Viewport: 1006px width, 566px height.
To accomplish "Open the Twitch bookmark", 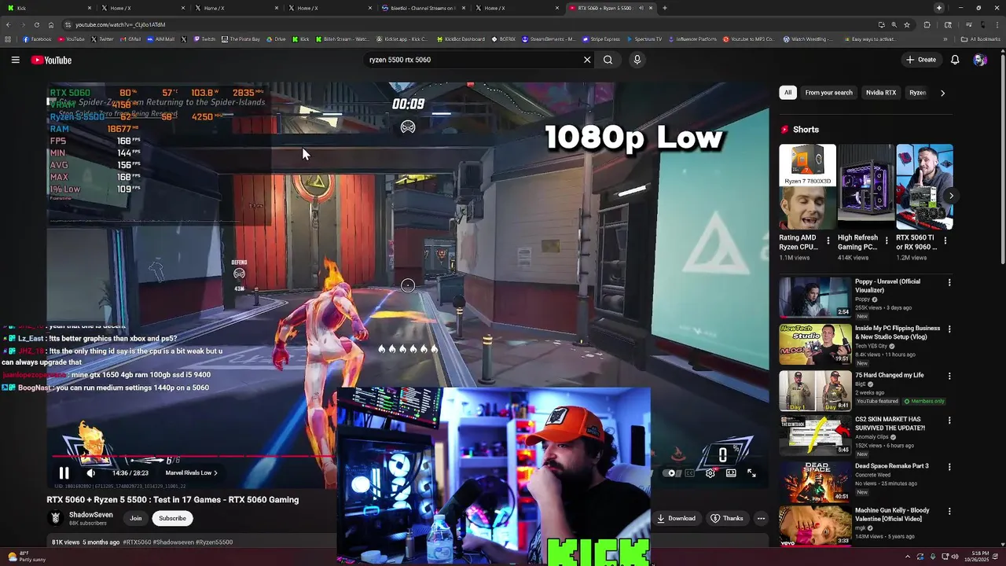I will tap(204, 39).
